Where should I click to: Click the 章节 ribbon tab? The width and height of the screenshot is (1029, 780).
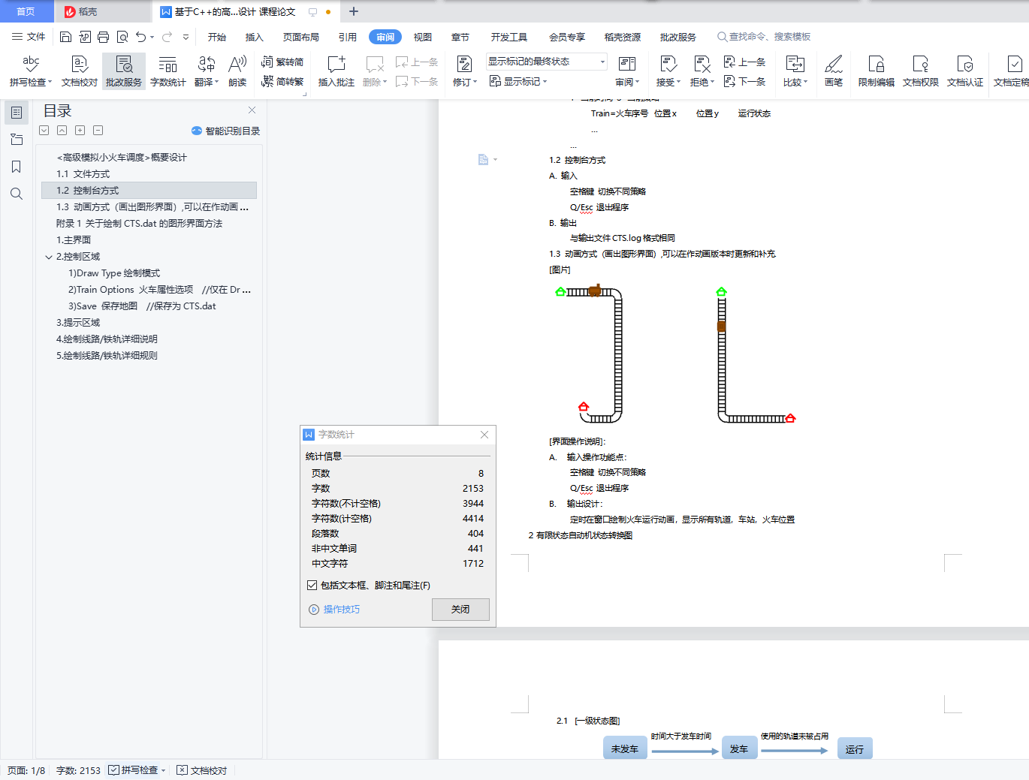[460, 37]
